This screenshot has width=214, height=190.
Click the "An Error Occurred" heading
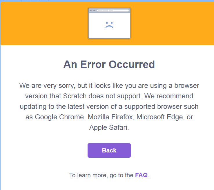109,64
